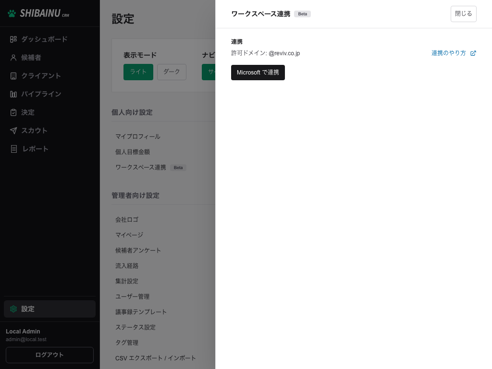Open CSV エクスポート / インポート setting
The height and width of the screenshot is (369, 492).
coord(155,358)
